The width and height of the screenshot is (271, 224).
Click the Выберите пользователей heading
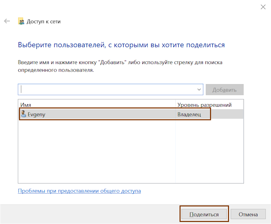coord(121,45)
